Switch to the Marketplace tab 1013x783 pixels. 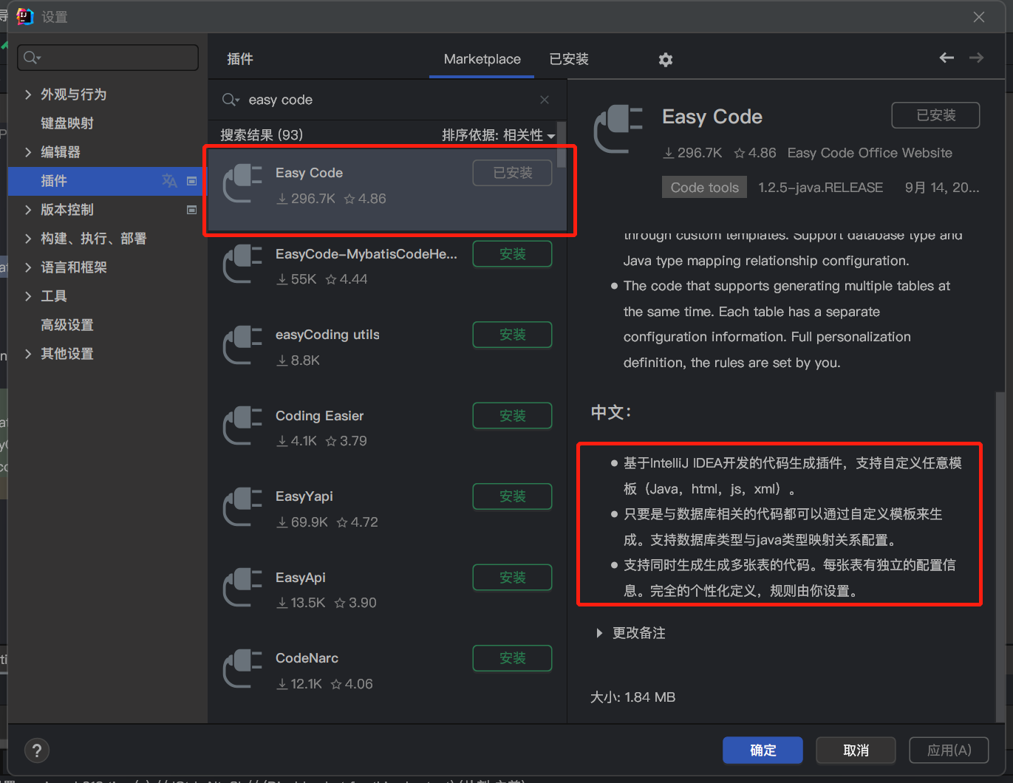click(x=482, y=59)
